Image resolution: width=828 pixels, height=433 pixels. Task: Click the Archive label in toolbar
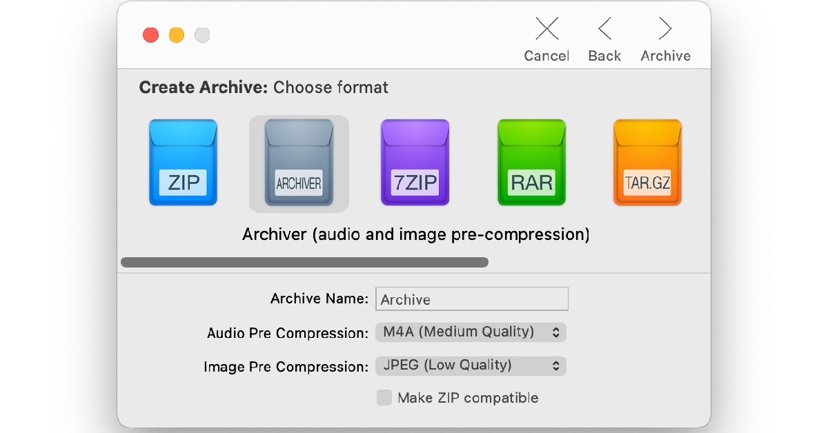click(665, 56)
